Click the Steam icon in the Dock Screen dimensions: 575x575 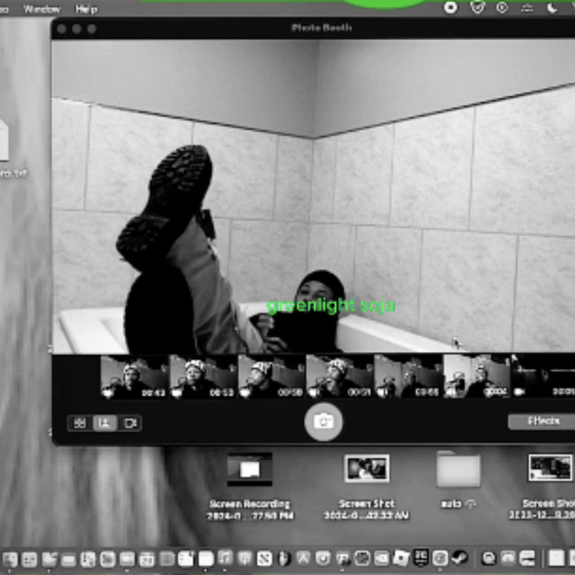coord(459,559)
